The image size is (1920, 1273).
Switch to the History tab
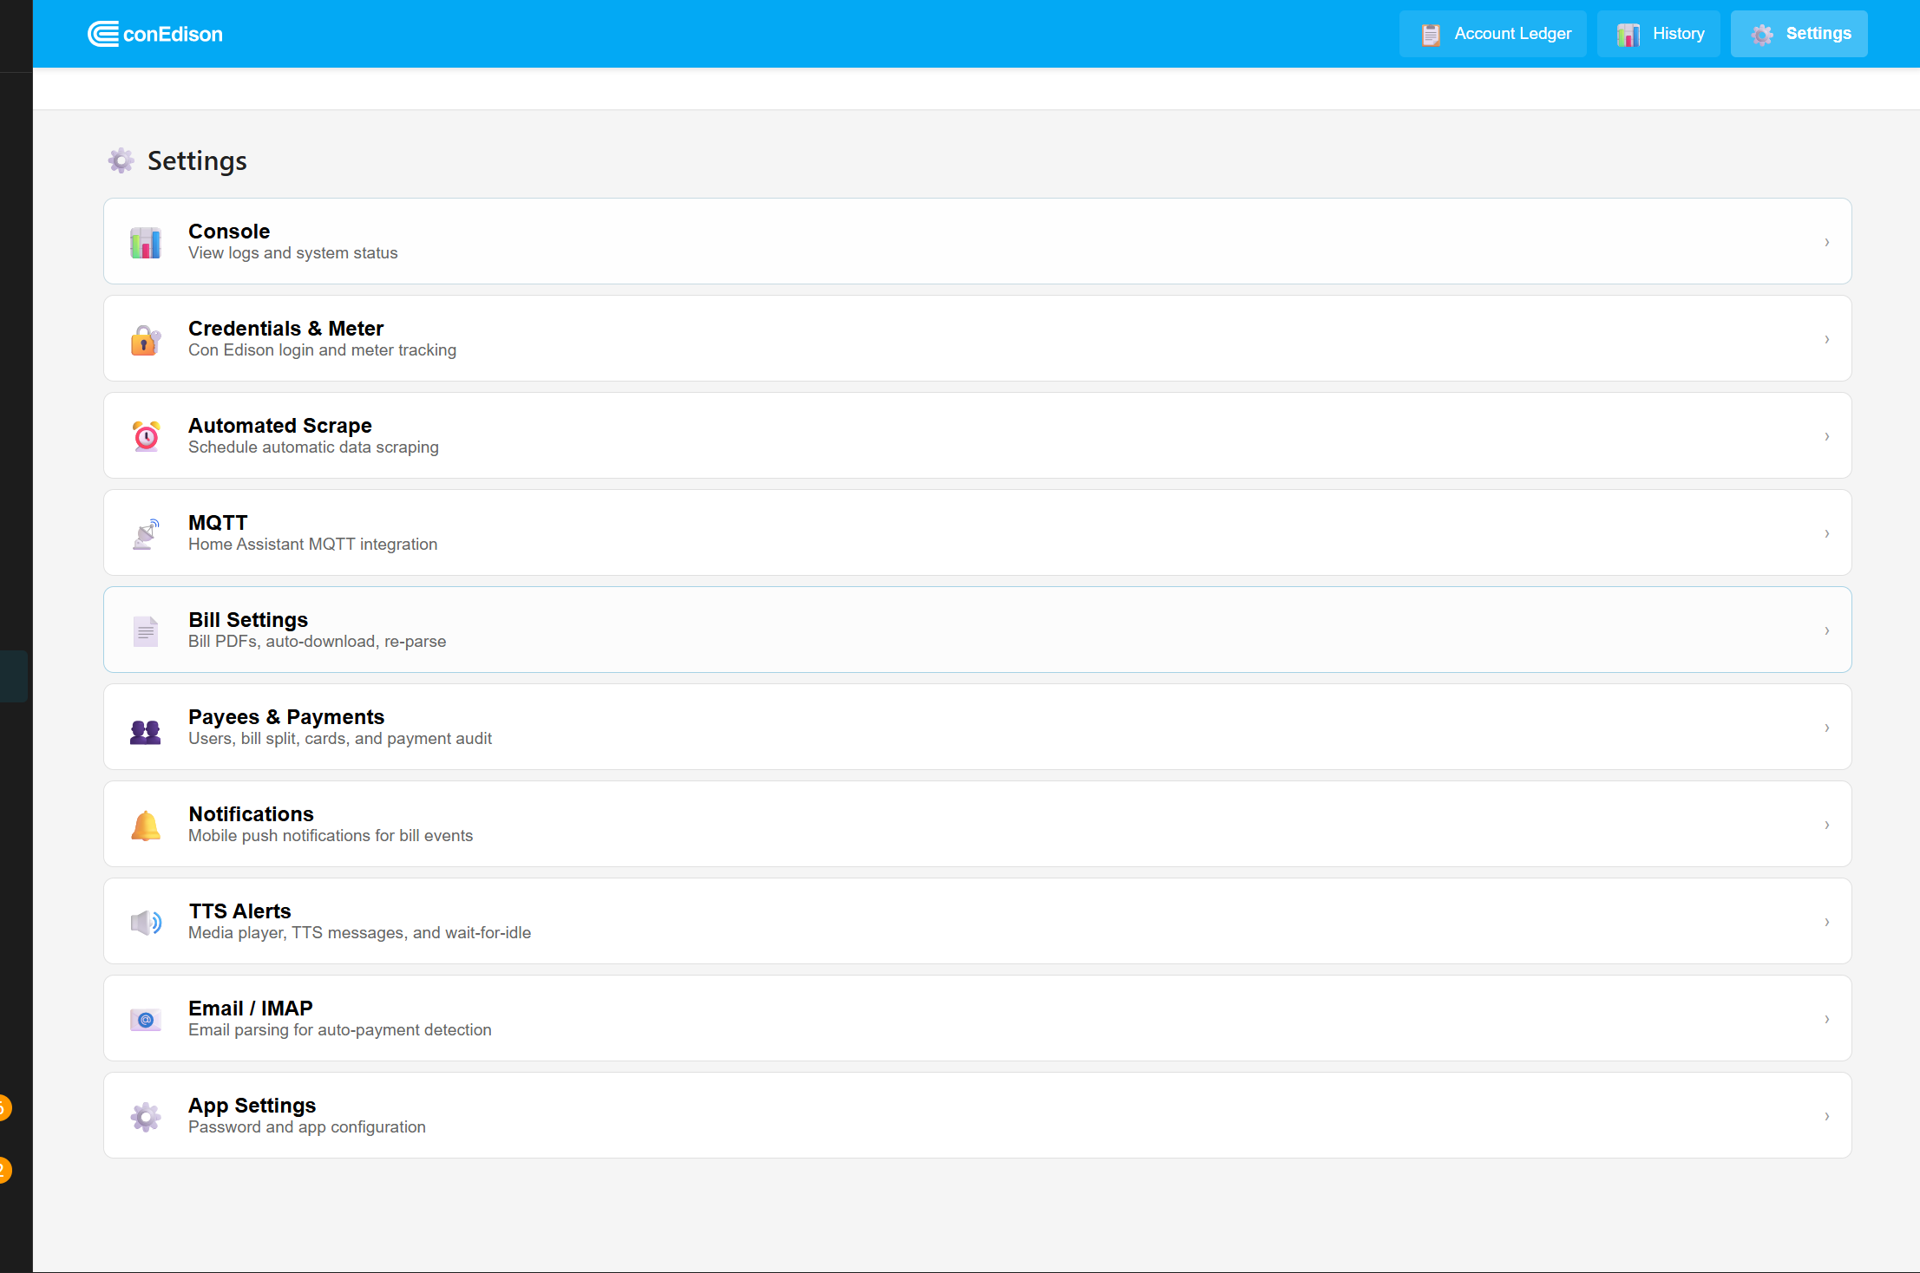[x=1659, y=34]
